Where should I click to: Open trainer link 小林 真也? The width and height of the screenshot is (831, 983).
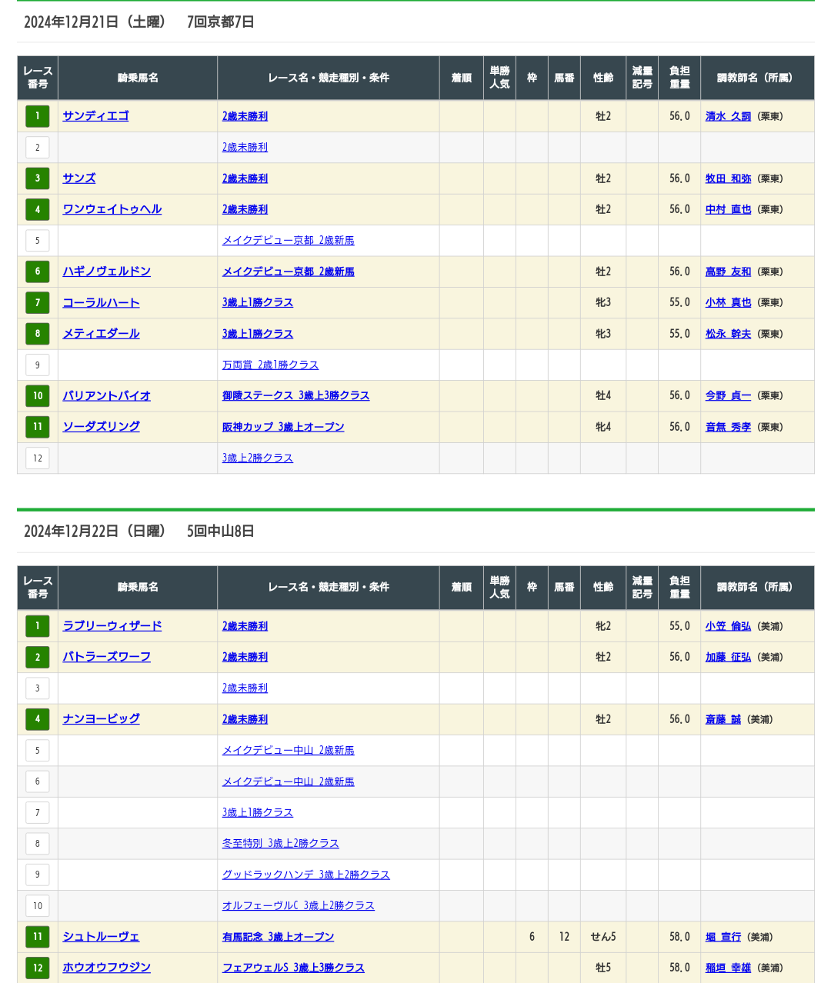(728, 302)
